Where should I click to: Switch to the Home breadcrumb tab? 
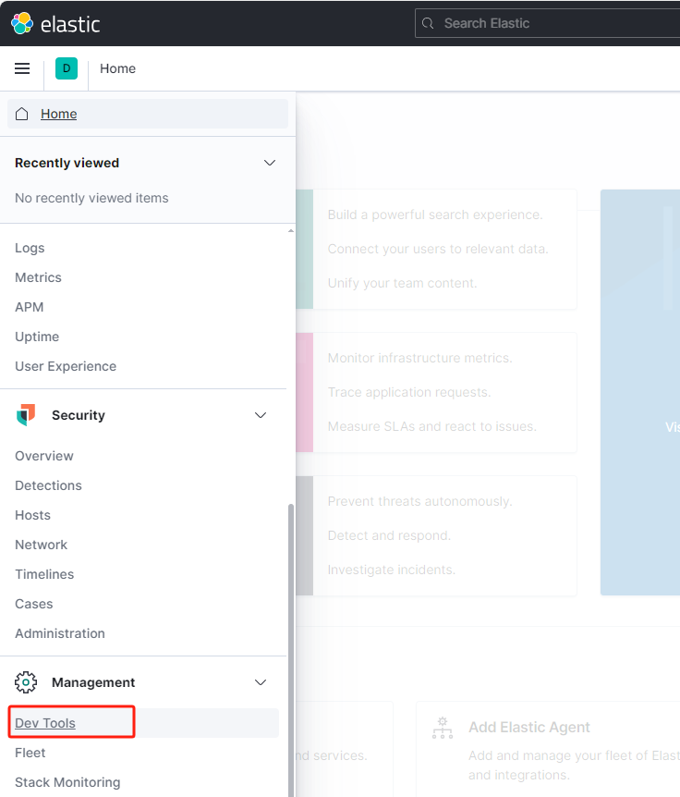[x=117, y=68]
